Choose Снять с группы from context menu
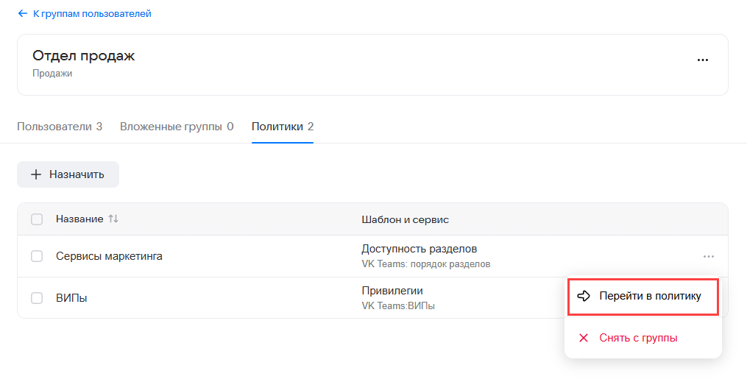 point(638,338)
